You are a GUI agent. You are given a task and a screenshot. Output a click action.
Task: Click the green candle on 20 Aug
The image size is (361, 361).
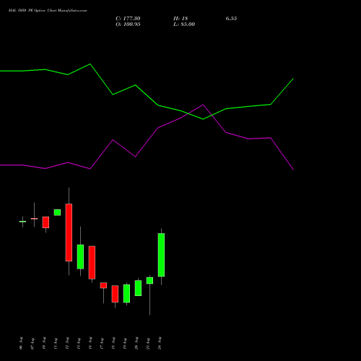pyautogui.click(x=138, y=288)
